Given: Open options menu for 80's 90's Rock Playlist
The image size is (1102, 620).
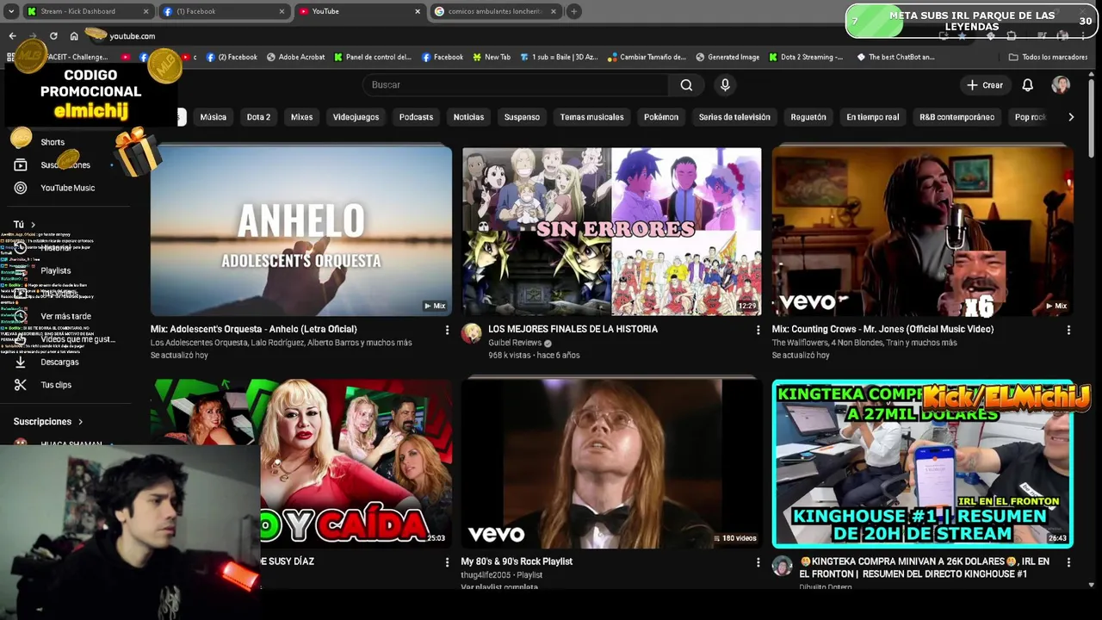Looking at the screenshot, I should pos(758,562).
